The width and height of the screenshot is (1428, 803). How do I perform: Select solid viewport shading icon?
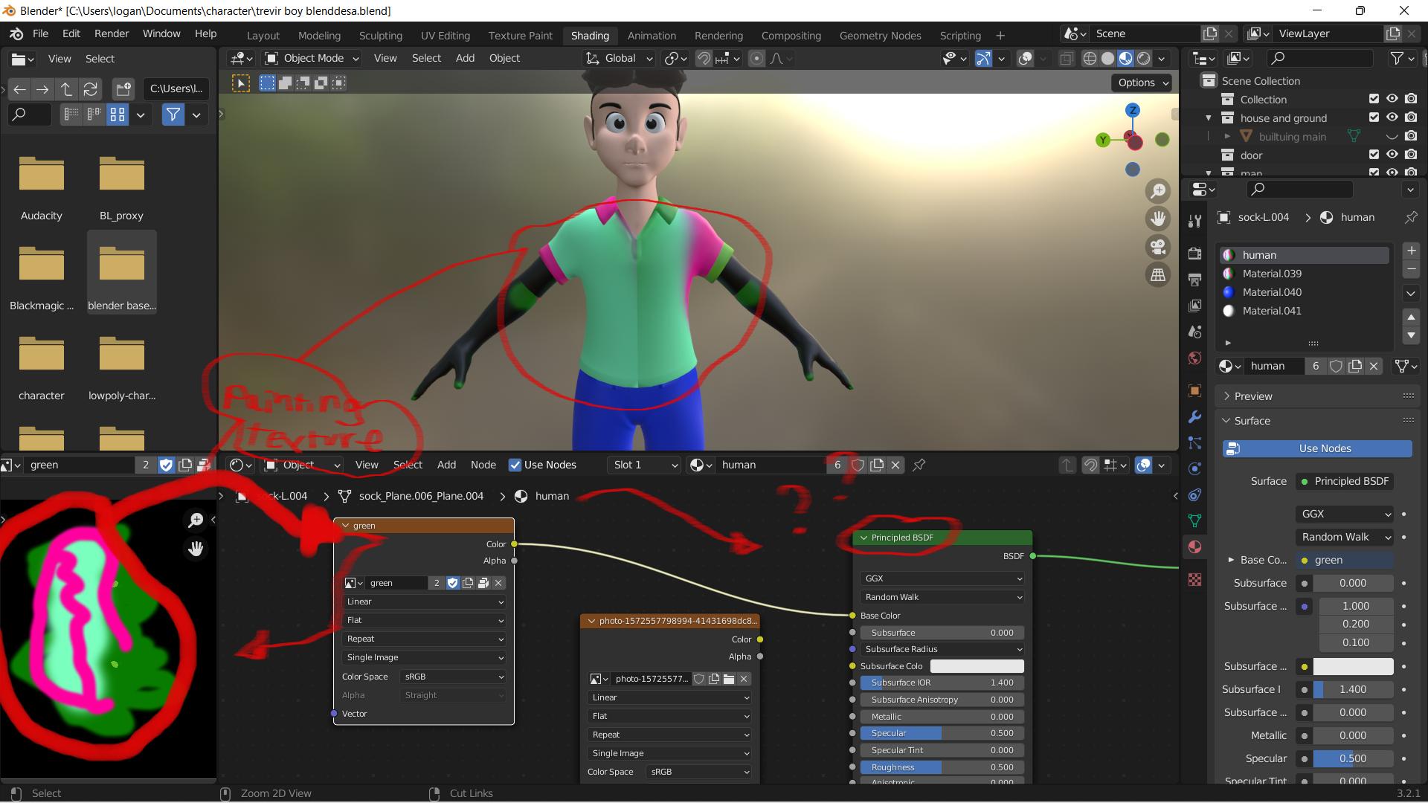(1107, 59)
